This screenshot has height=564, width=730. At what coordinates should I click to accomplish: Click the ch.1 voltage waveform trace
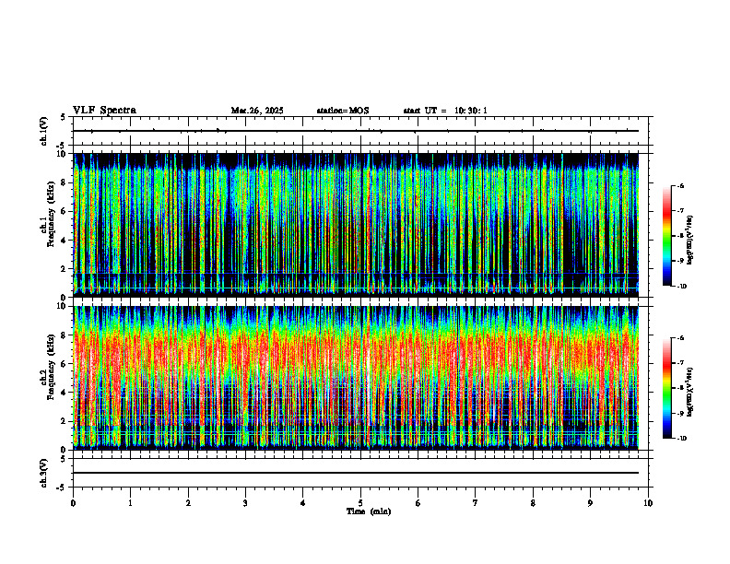[356, 131]
